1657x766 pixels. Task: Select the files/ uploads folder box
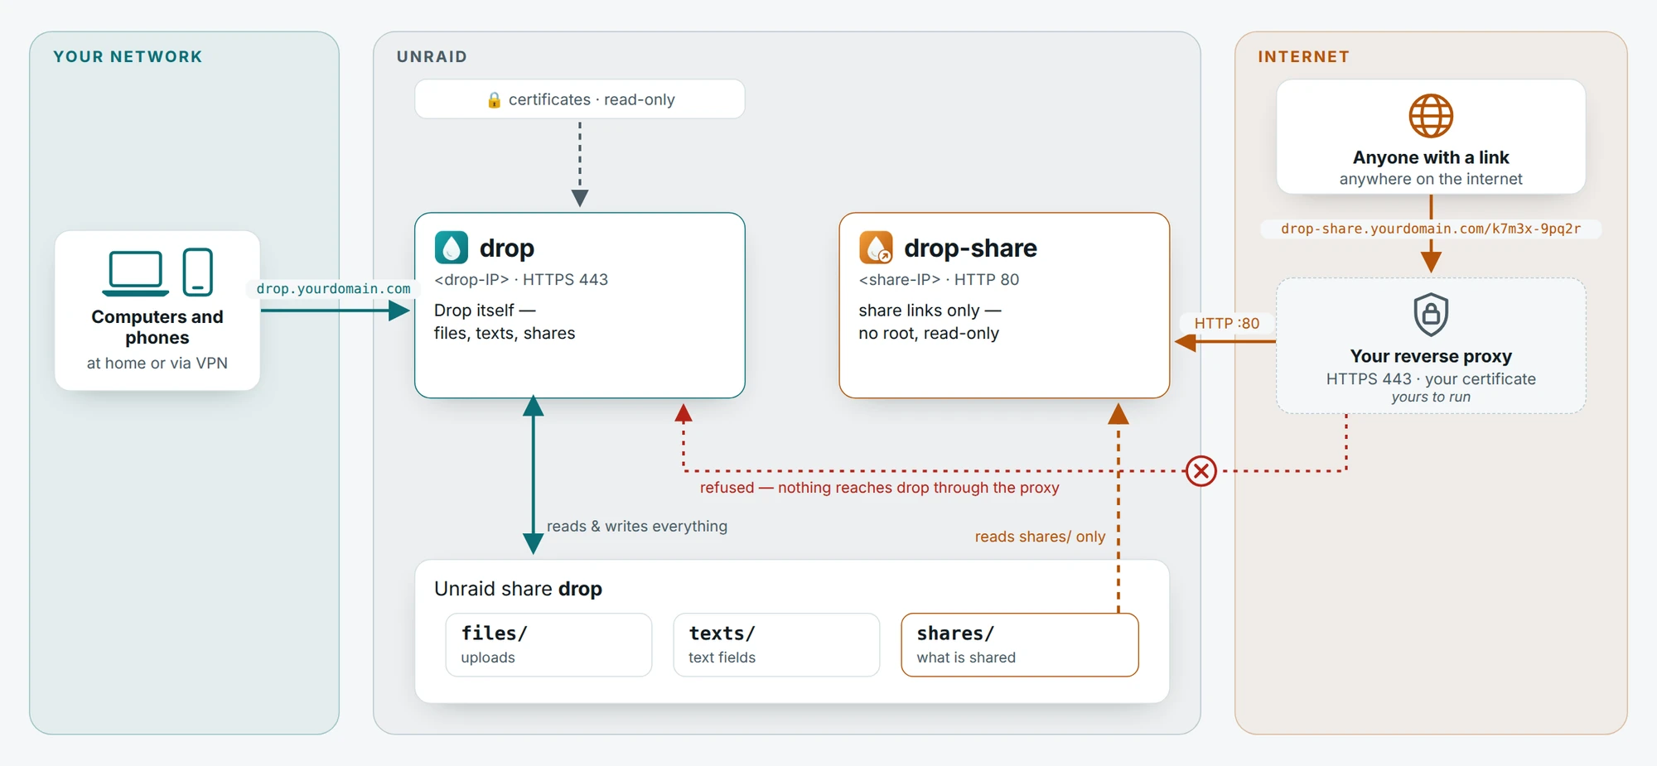coord(548,645)
